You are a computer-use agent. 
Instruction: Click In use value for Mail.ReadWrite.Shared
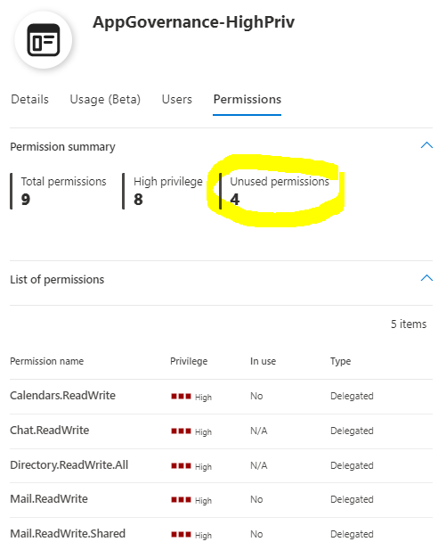point(256,534)
